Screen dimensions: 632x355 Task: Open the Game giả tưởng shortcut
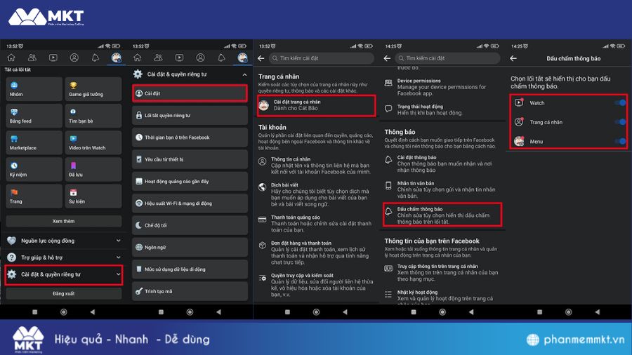tap(93, 89)
